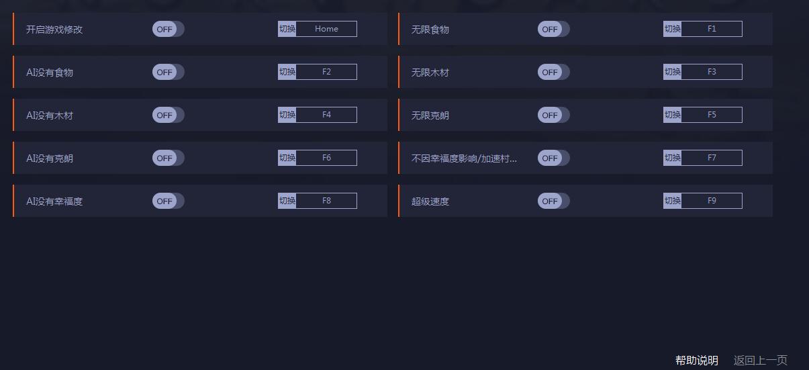Click the F1 hotkey field
This screenshot has height=370, width=809.
coord(712,29)
